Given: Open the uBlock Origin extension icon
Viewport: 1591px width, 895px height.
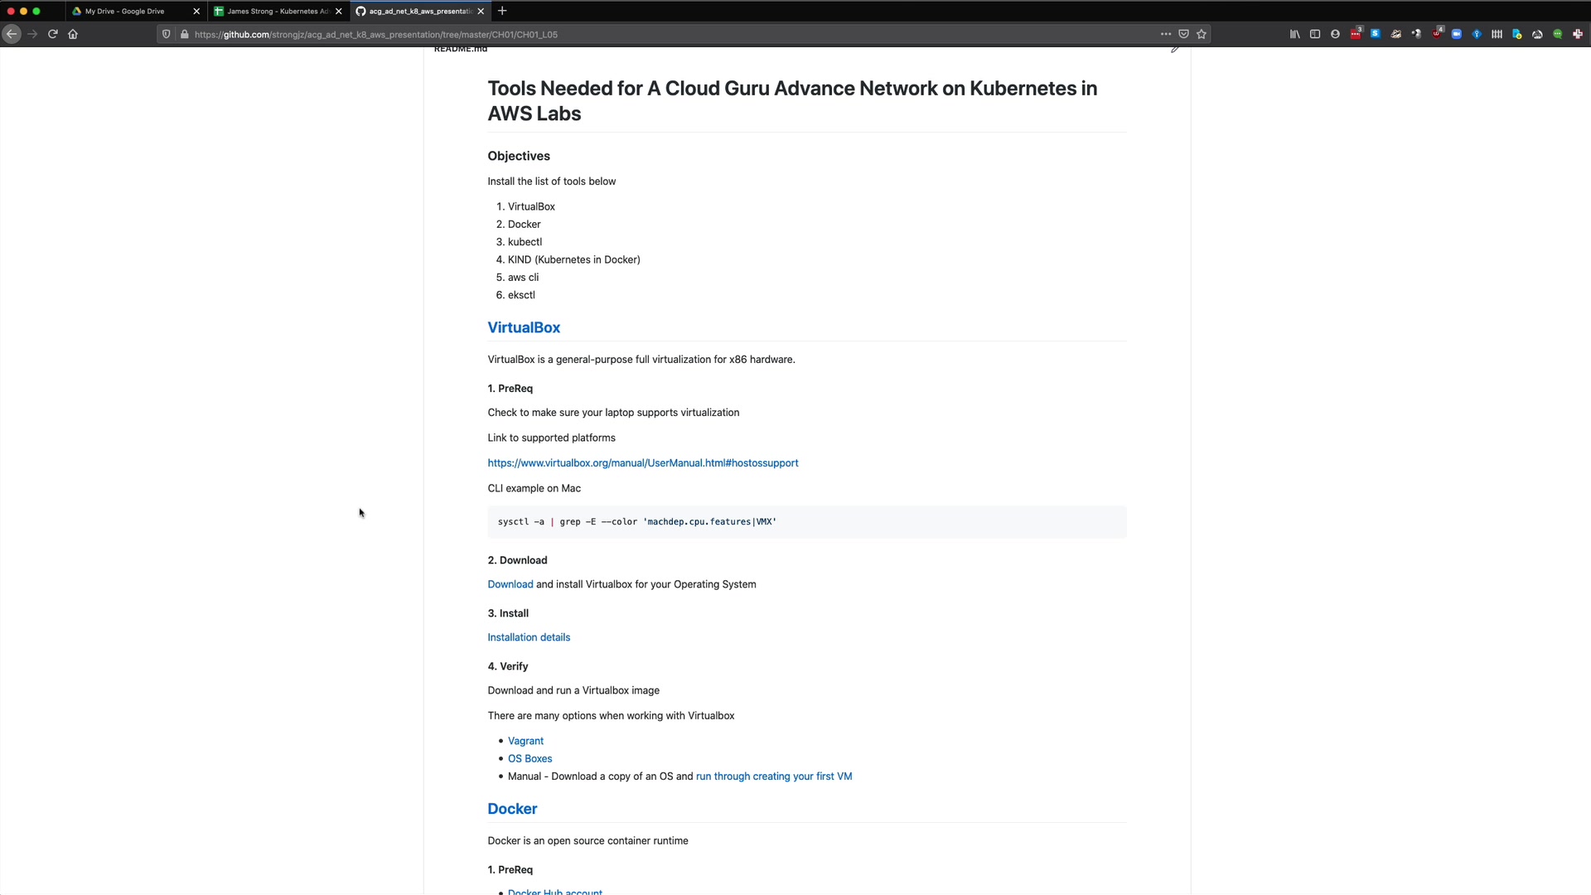Looking at the screenshot, I should pyautogui.click(x=1436, y=34).
